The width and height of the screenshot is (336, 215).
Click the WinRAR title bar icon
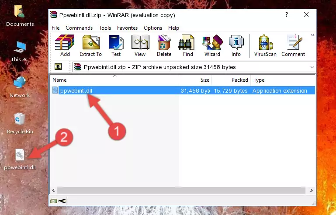pos(53,14)
